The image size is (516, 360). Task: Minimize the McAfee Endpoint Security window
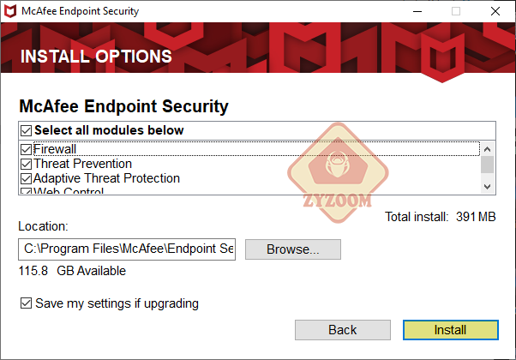click(x=417, y=11)
